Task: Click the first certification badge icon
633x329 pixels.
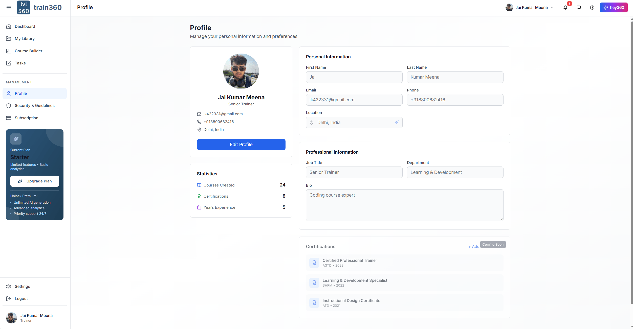Action: click(314, 263)
